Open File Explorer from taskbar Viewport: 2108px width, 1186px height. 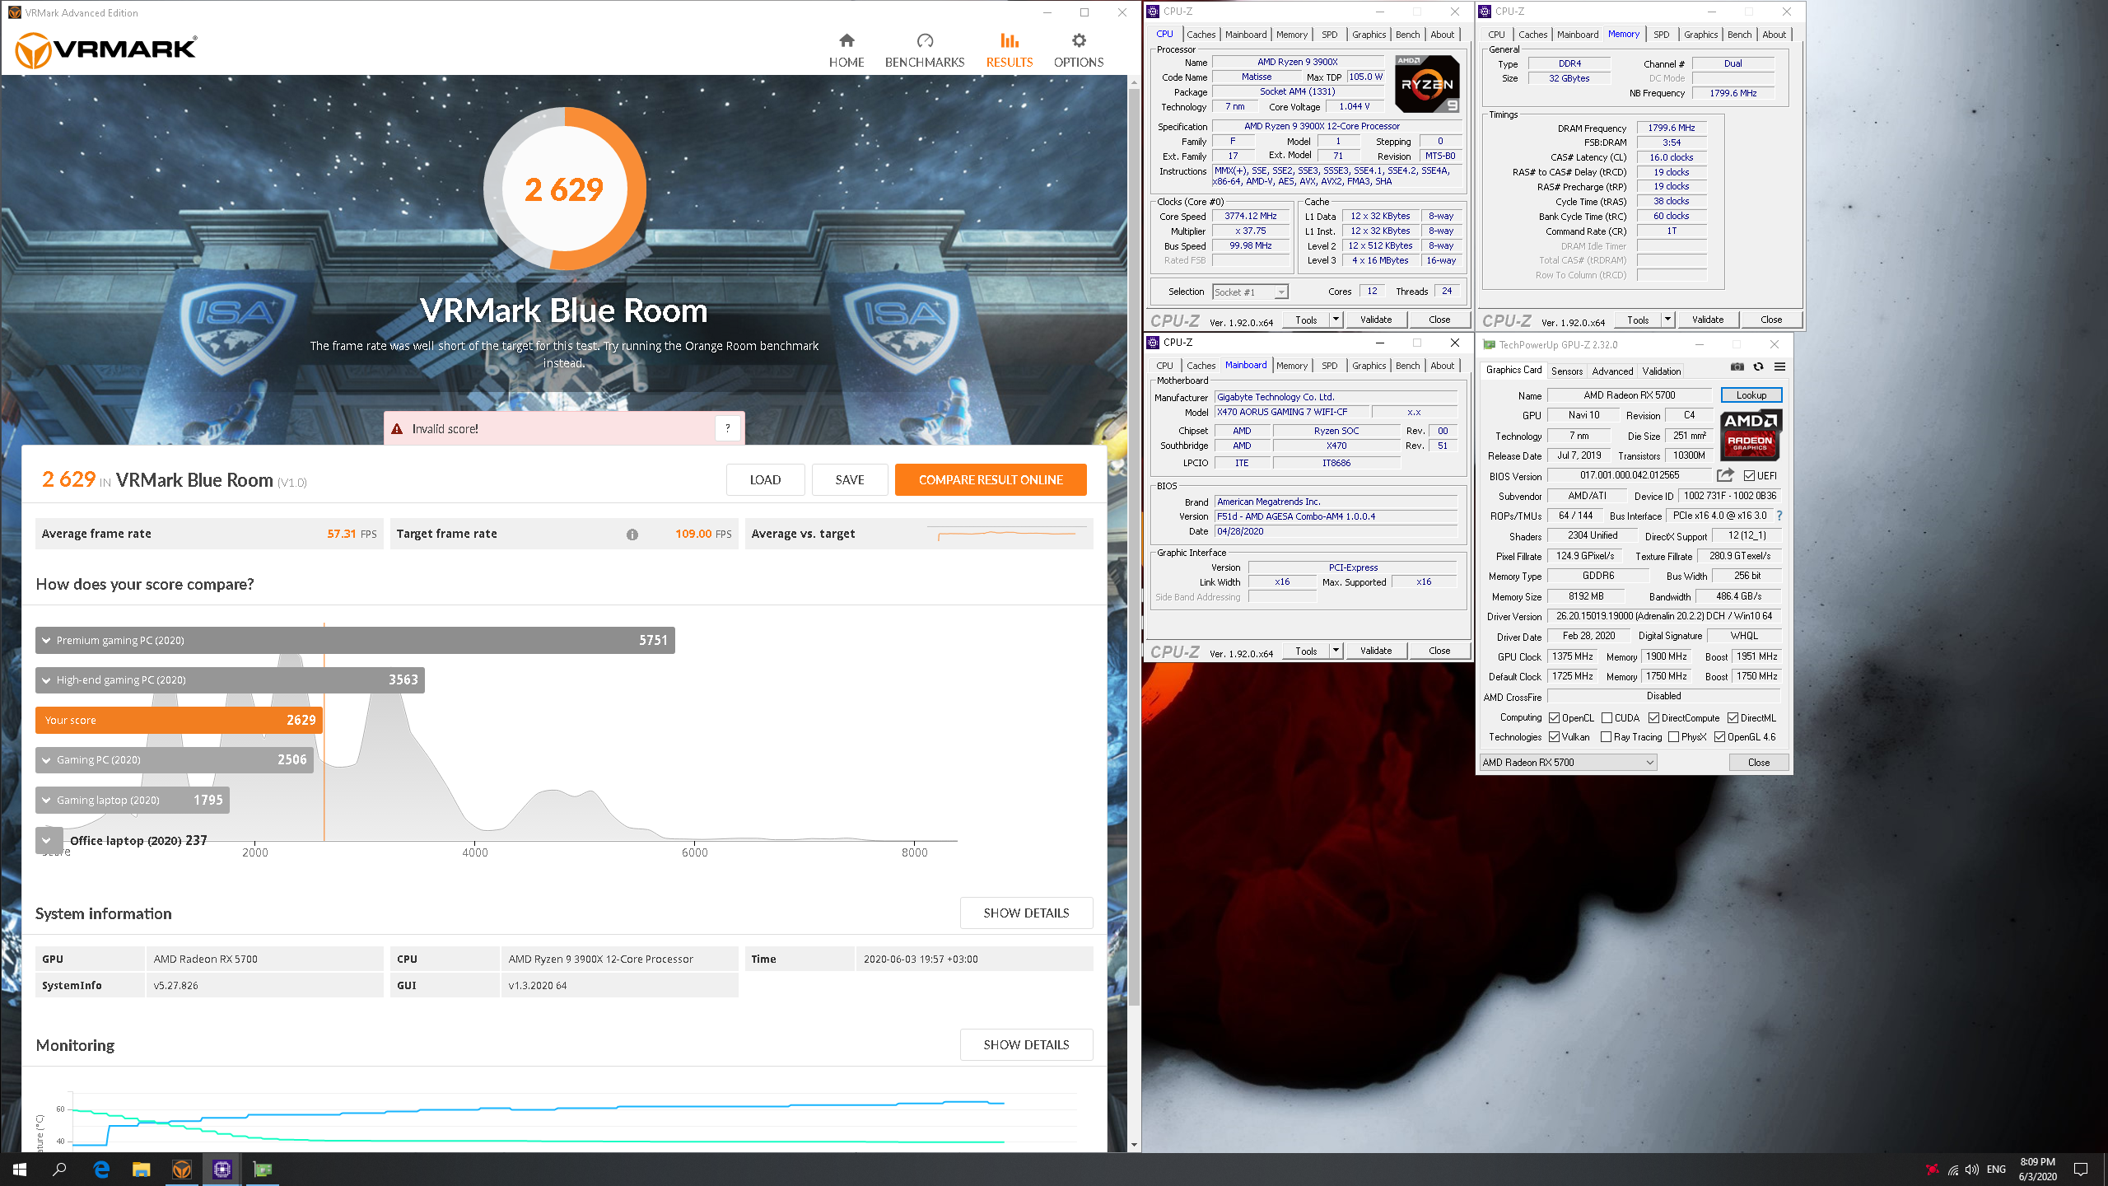coord(142,1169)
